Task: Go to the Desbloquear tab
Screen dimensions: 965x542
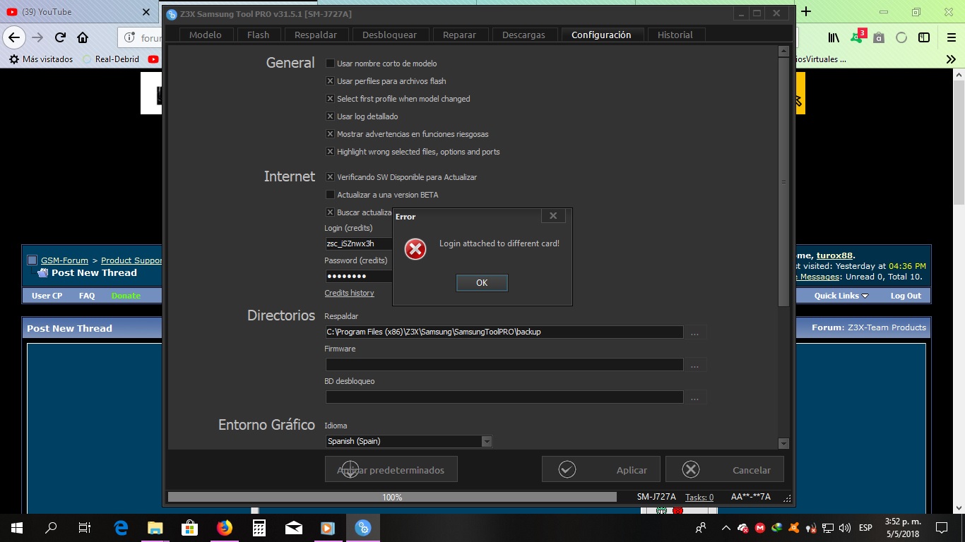Action: (x=389, y=35)
